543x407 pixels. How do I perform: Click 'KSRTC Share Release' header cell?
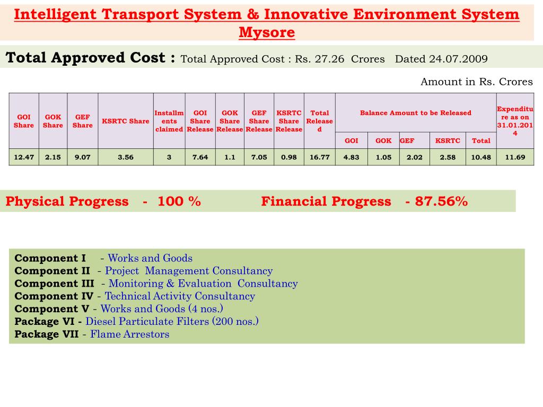(x=289, y=121)
